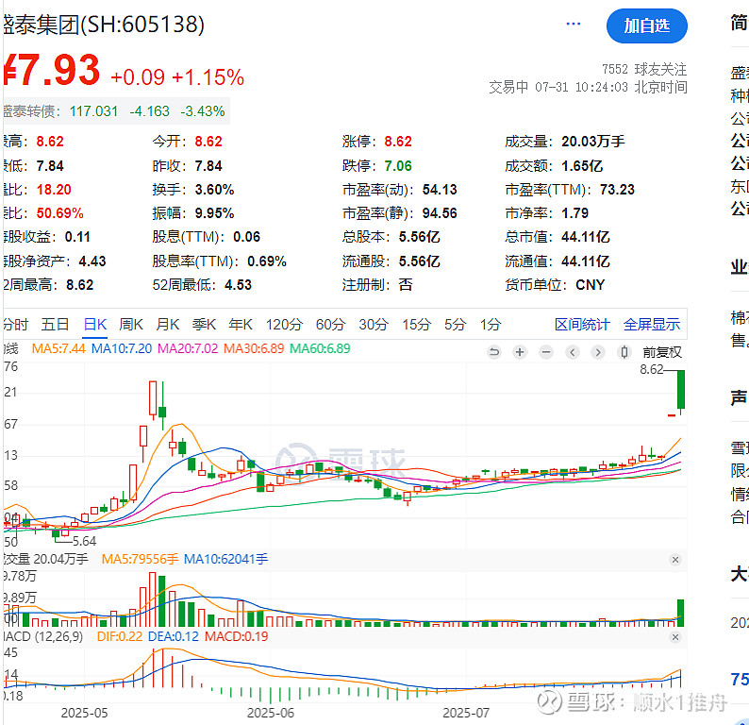The width and height of the screenshot is (749, 725).
Task: Click the 8.62 high price marker on chart
Action: 652,369
